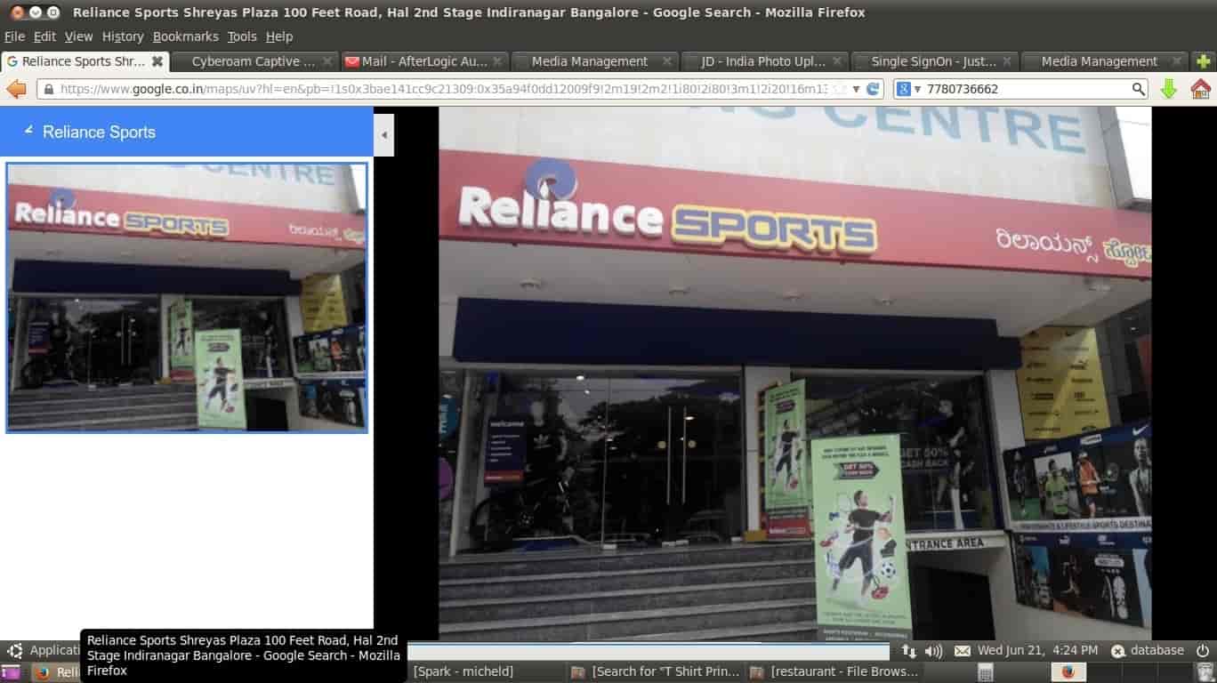The height and width of the screenshot is (683, 1217).
Task: Open the Reliance Sports storefront thumbnail
Action: pyautogui.click(x=186, y=297)
